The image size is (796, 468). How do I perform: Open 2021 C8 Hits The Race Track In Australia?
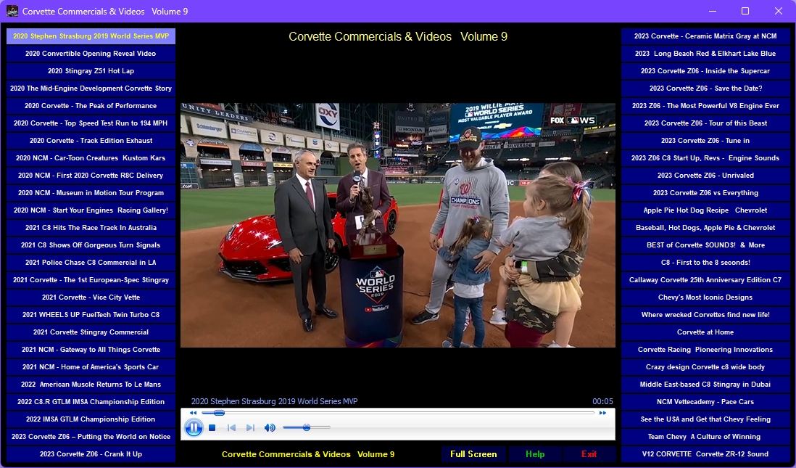pos(91,228)
